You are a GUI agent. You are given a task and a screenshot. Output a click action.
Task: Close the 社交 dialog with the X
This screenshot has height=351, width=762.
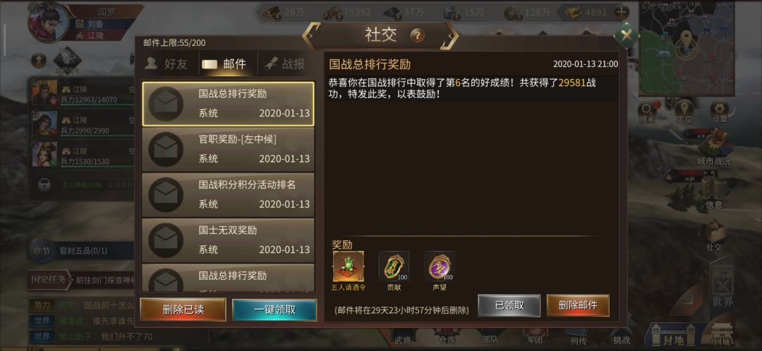click(626, 35)
